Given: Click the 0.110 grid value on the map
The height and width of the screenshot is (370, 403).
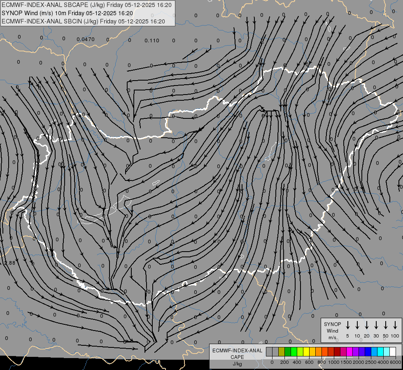Looking at the screenshot, I should (152, 41).
